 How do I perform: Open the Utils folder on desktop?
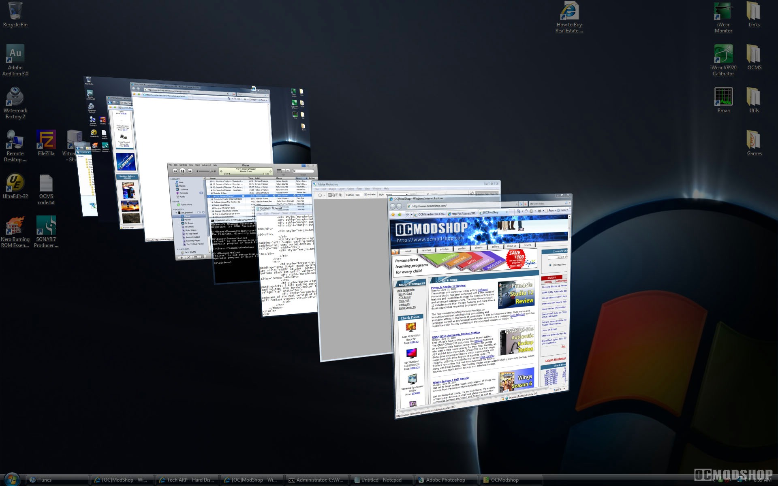pos(754,100)
